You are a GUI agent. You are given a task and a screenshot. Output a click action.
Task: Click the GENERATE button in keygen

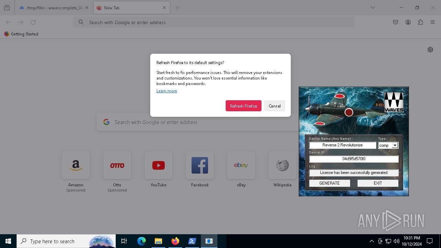(x=330, y=183)
